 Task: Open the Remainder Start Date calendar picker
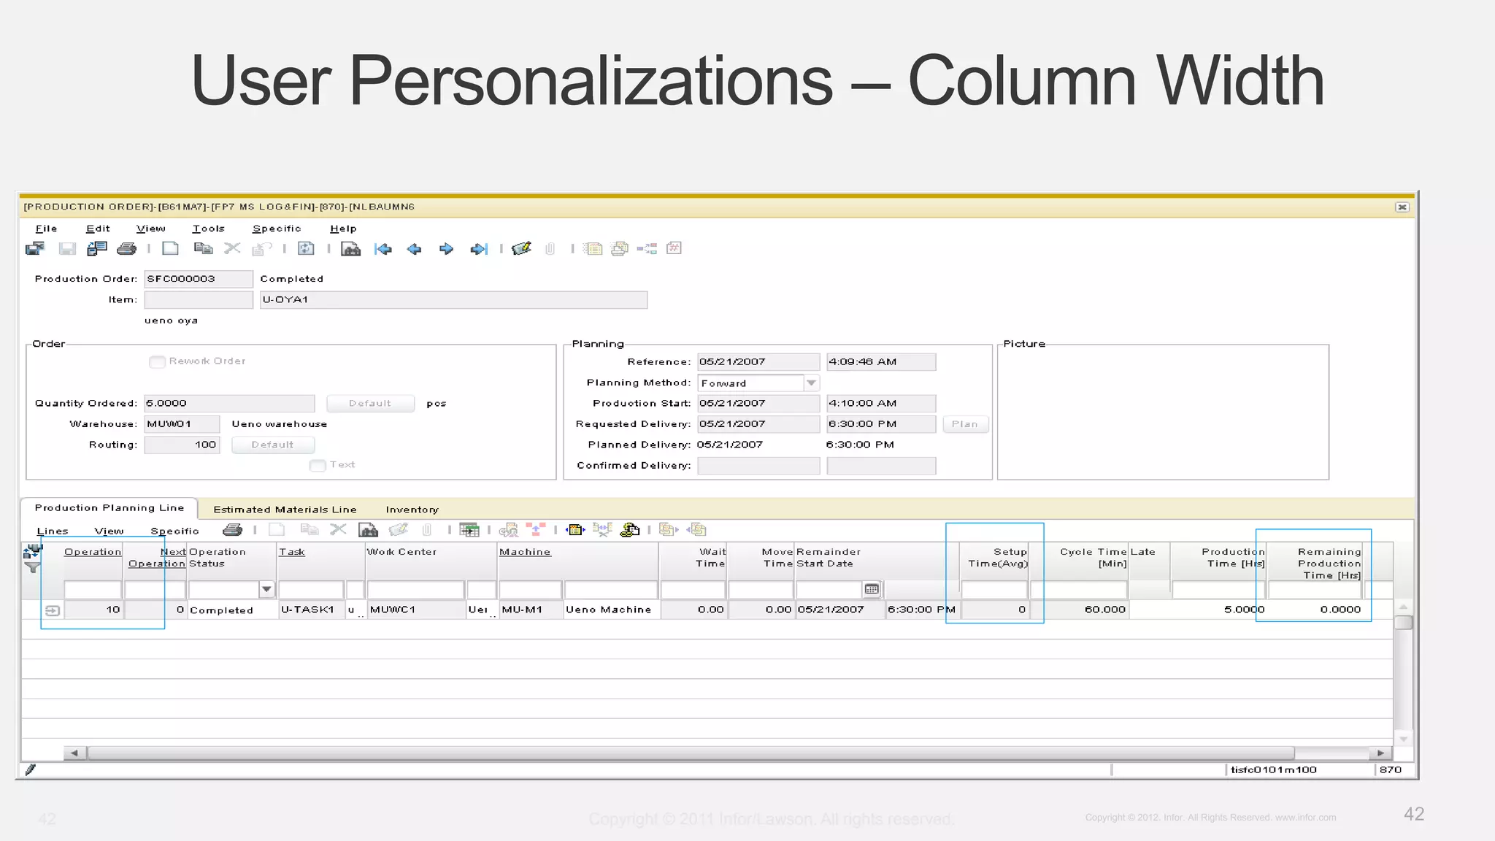click(x=872, y=589)
